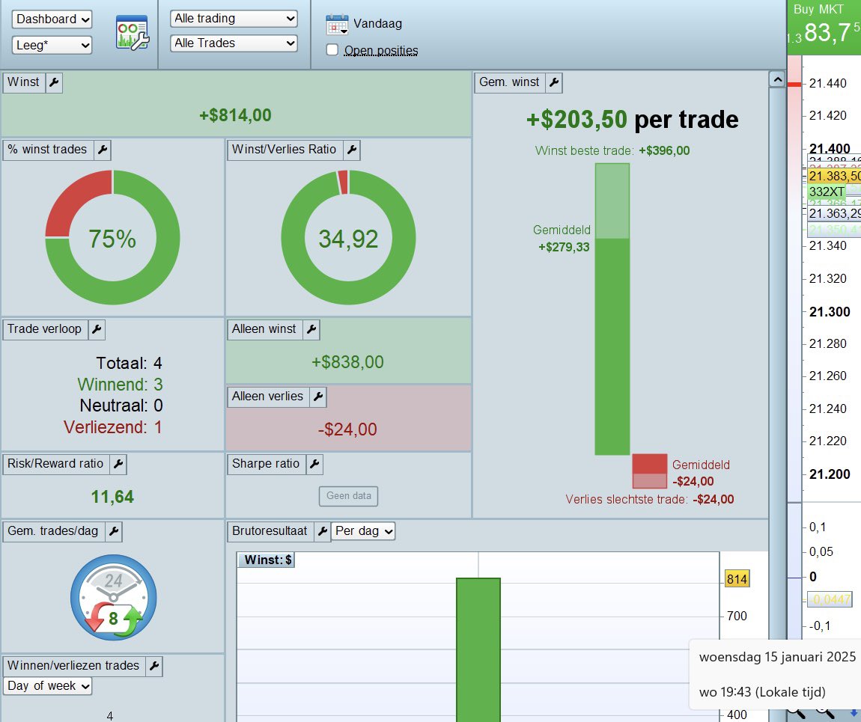Click the 21.383,50 yellow price label
The height and width of the screenshot is (722, 861).
tap(834, 176)
